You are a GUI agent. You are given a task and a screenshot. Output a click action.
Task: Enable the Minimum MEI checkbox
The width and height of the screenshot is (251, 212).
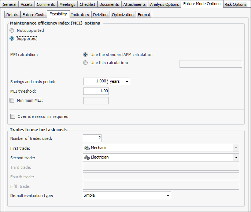(x=12, y=100)
